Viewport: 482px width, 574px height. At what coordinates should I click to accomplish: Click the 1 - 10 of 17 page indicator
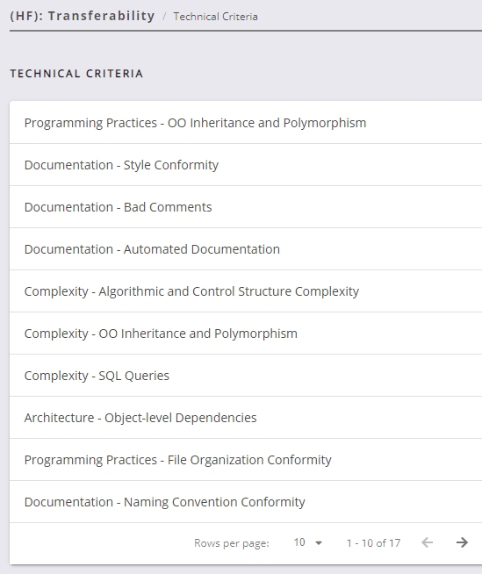click(x=374, y=543)
